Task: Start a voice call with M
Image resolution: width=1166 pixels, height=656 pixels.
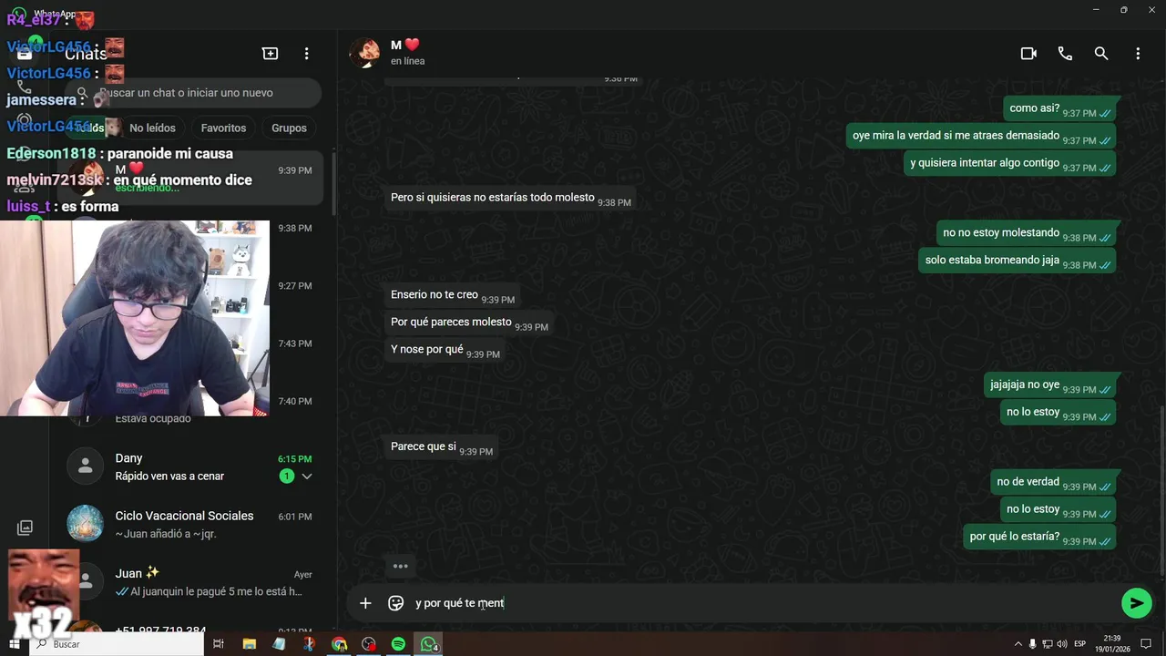Action: (1065, 54)
